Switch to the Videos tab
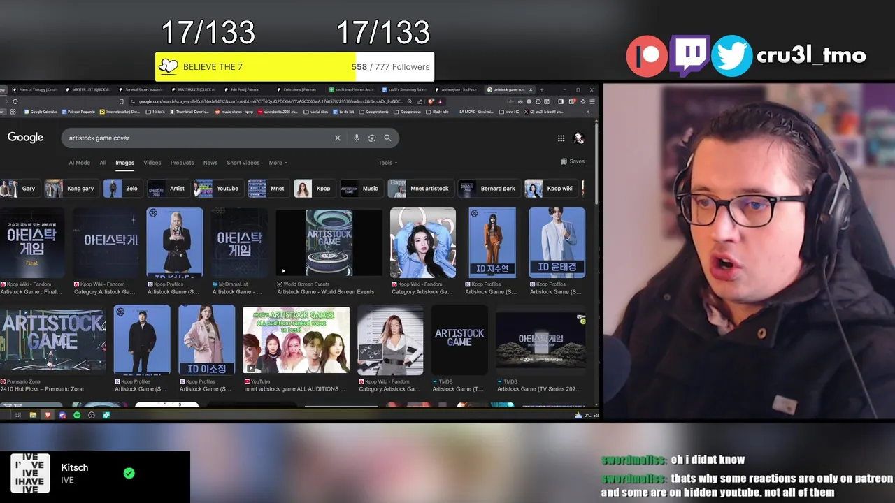895x503 pixels. (x=152, y=163)
